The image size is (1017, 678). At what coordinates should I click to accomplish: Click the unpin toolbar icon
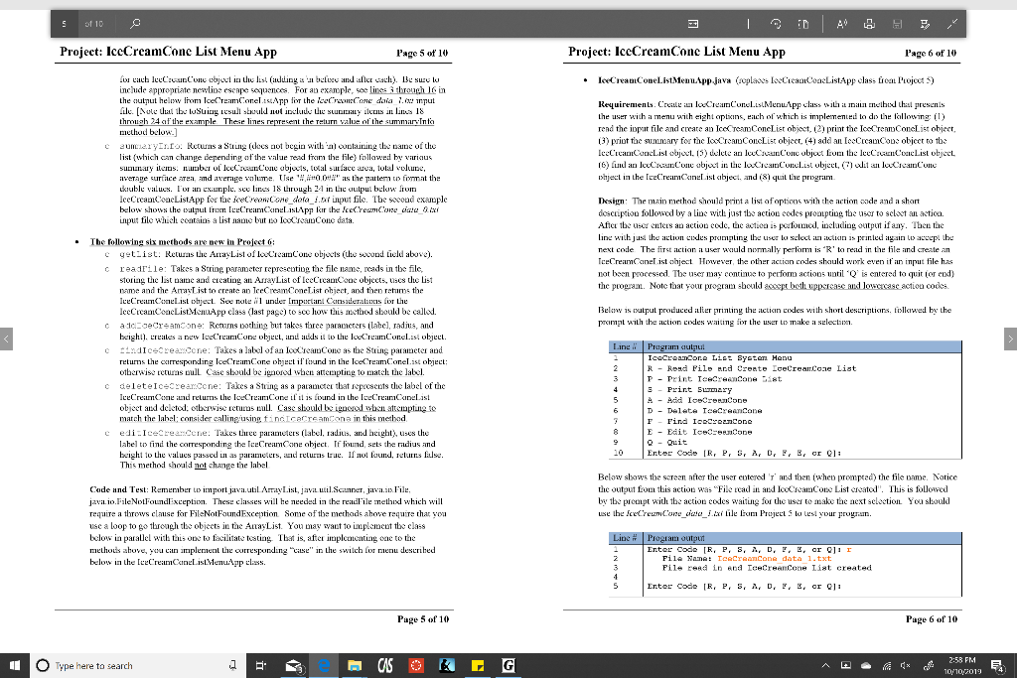952,24
